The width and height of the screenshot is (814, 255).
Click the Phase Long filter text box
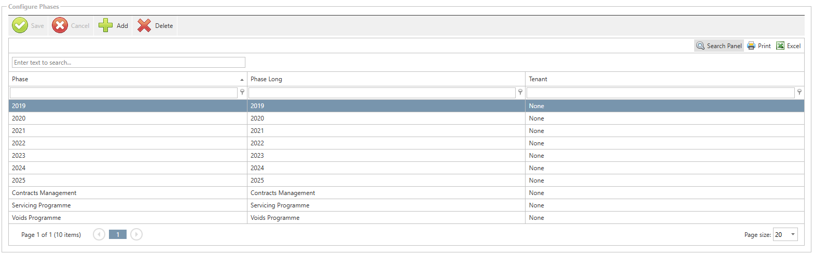pyautogui.click(x=382, y=93)
